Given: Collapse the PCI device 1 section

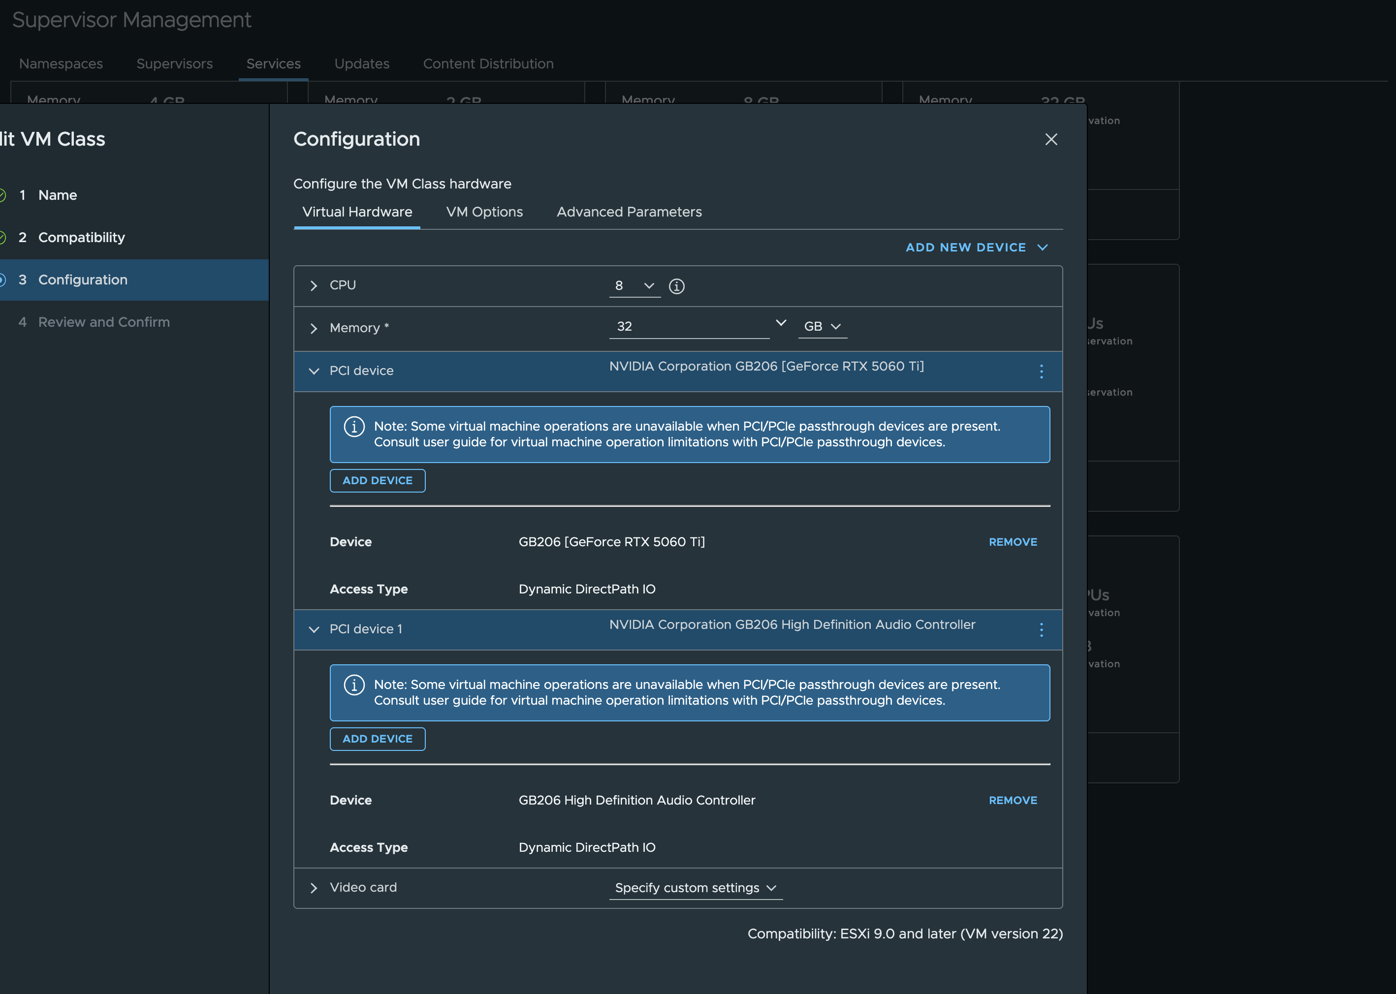Looking at the screenshot, I should (x=314, y=629).
